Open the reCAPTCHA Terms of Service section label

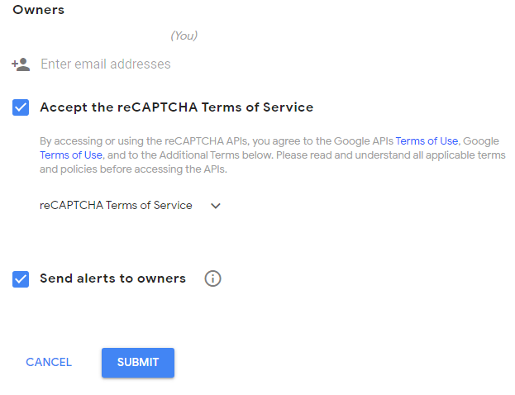tap(116, 205)
